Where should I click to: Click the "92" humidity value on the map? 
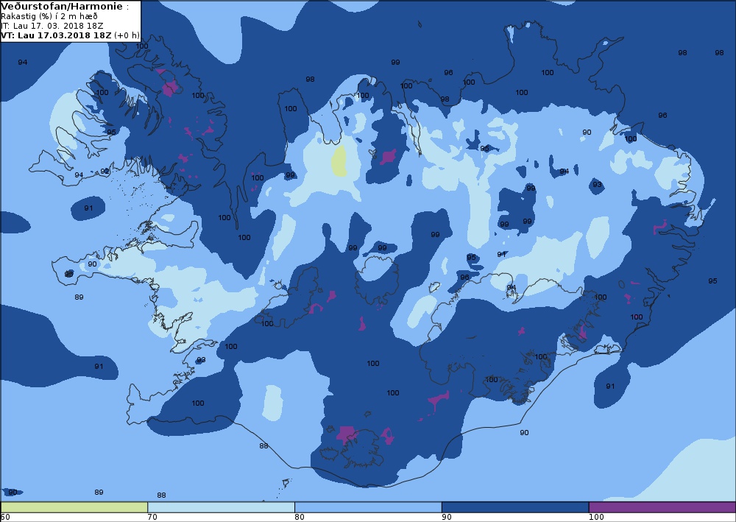pos(105,172)
